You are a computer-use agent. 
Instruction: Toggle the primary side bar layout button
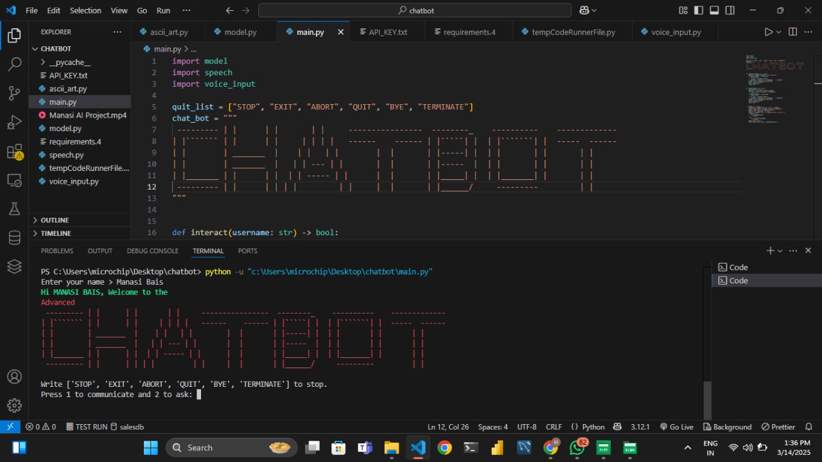click(x=699, y=10)
